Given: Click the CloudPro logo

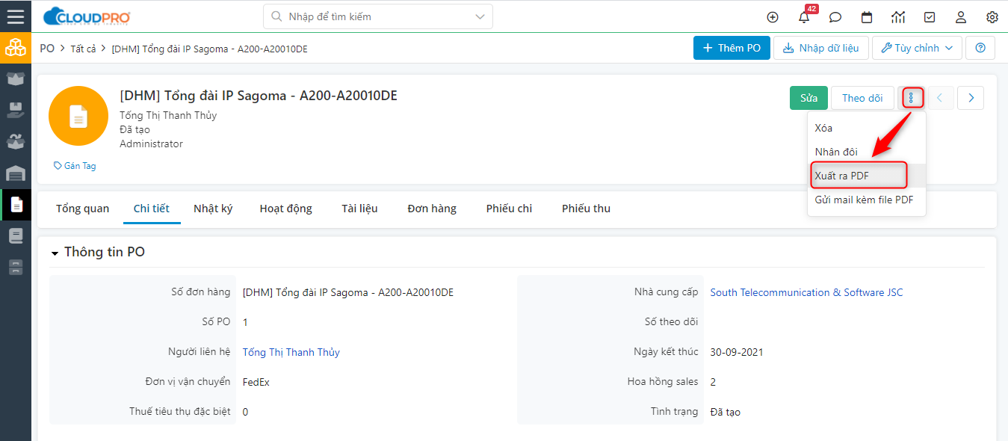Looking at the screenshot, I should (87, 16).
